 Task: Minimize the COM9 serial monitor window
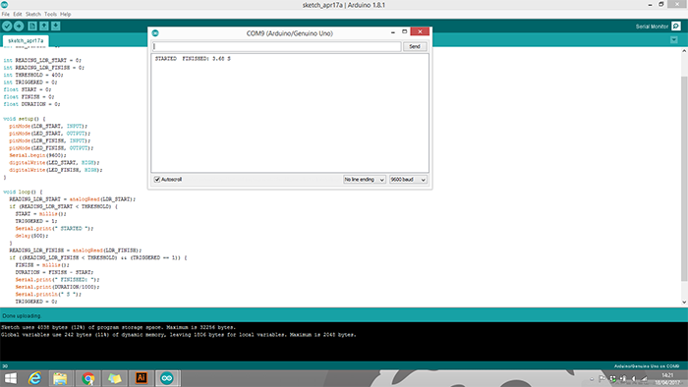click(393, 32)
